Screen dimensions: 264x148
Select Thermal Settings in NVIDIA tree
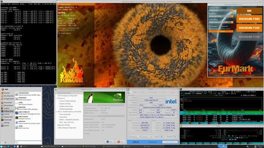point(65,114)
